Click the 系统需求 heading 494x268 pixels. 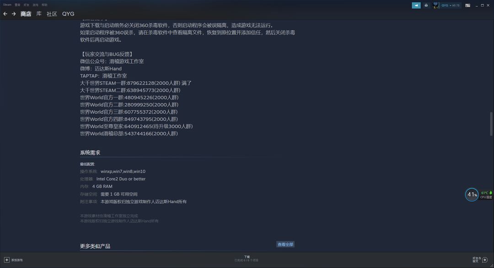(90, 153)
